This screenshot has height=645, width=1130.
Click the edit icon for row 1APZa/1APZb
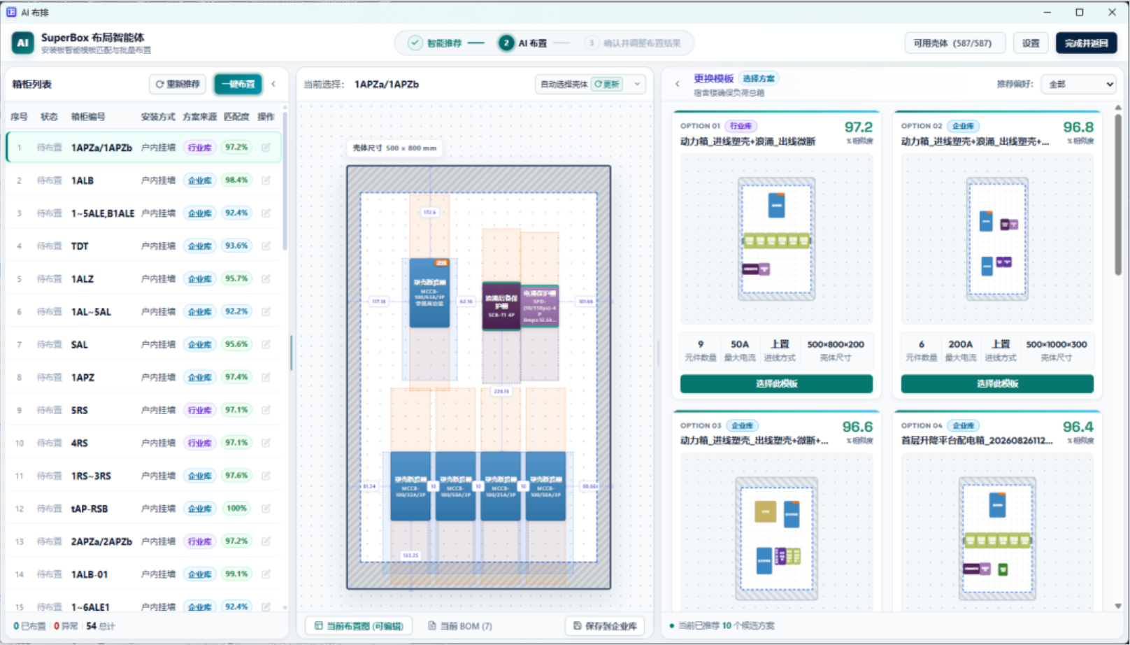pos(266,148)
